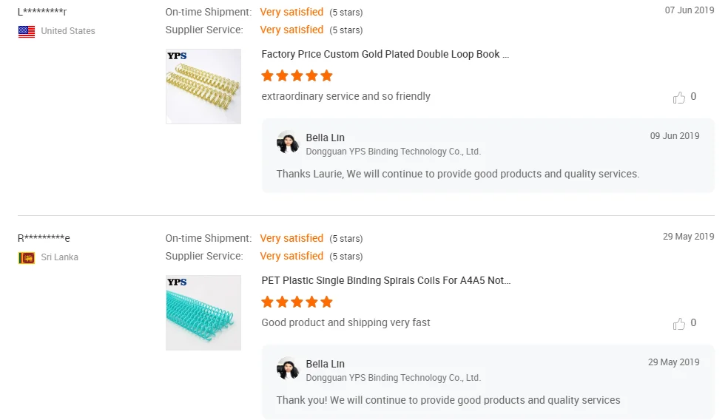Open 'PET Plastic Single Binding Spirals' product link

click(x=386, y=280)
